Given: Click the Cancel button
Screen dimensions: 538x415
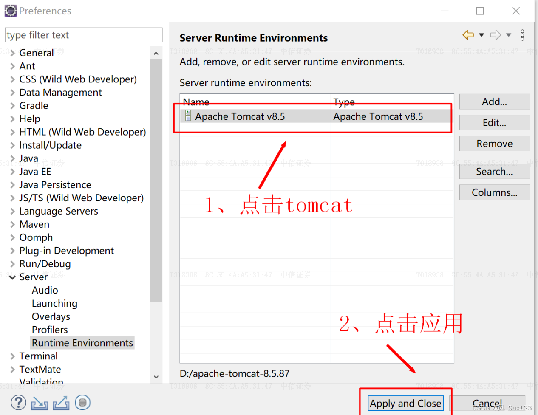Looking at the screenshot, I should point(487,403).
